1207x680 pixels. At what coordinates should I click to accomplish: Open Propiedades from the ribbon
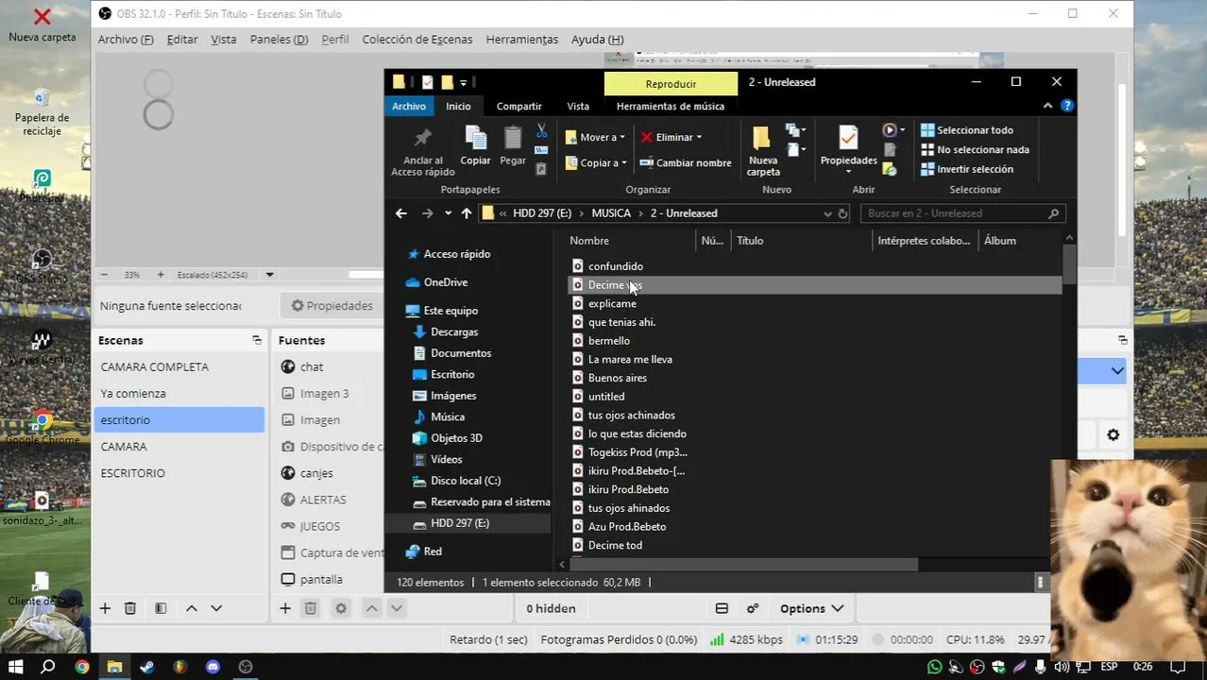coord(848,146)
